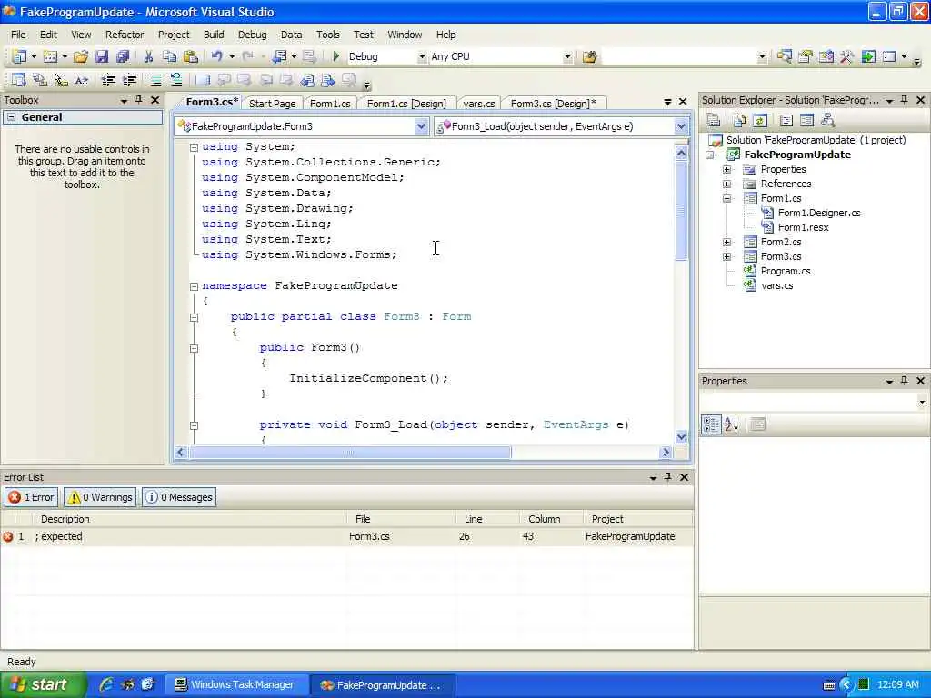Toggle the 0 Warnings filter button
Screen dimensions: 931x698
tap(100, 497)
